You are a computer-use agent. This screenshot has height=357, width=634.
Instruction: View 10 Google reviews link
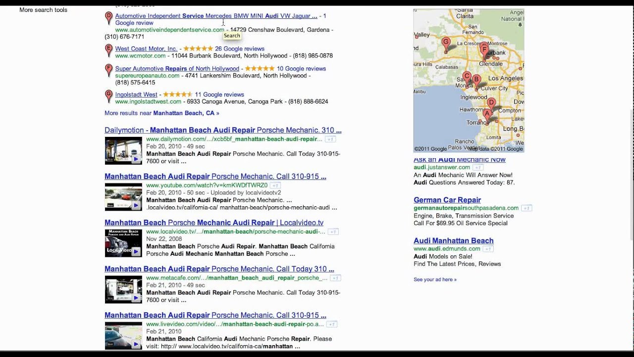coord(301,68)
